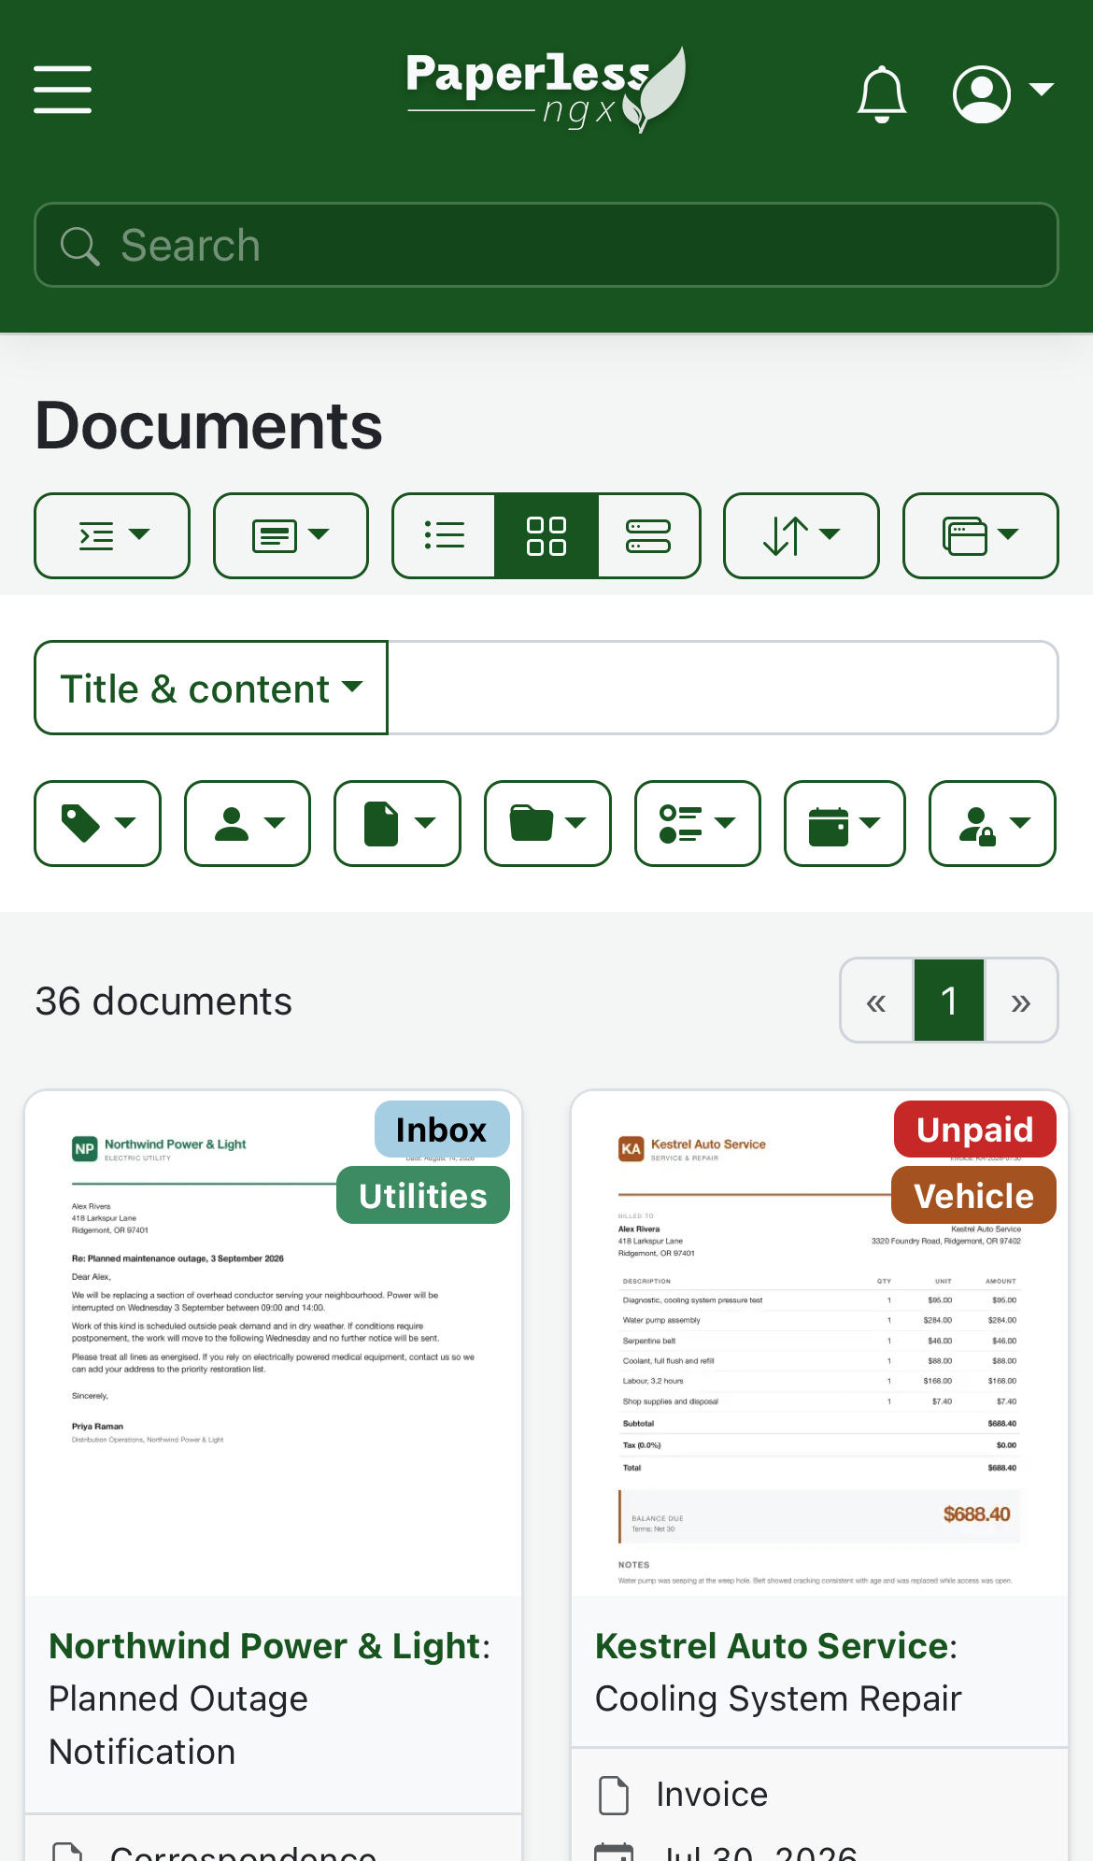1093x1861 pixels.
Task: Click the filter text input field
Action: click(x=723, y=688)
